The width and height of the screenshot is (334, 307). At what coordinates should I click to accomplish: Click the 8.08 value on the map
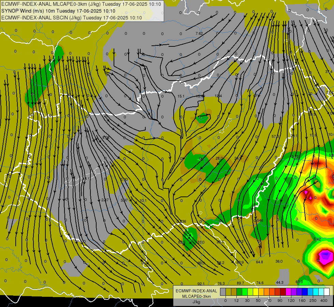tap(106, 137)
